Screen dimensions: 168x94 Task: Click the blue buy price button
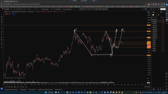pyautogui.click(x=14, y=14)
